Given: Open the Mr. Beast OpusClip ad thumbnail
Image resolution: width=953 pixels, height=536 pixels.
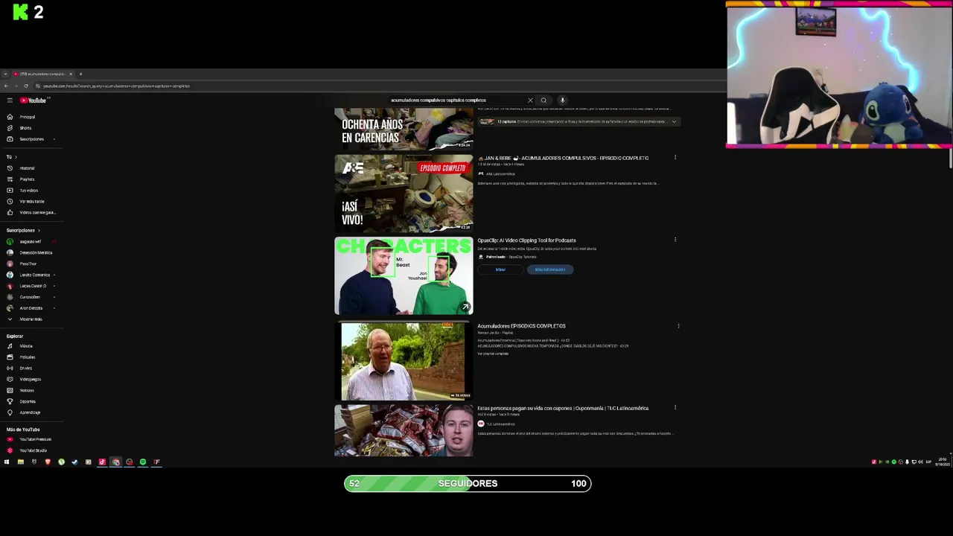Looking at the screenshot, I should 404,275.
